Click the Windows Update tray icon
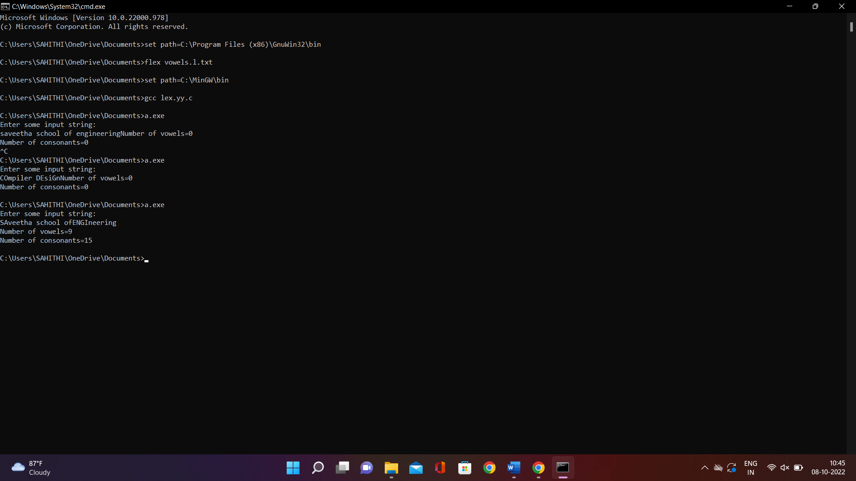Image resolution: width=856 pixels, height=481 pixels. pyautogui.click(x=732, y=468)
